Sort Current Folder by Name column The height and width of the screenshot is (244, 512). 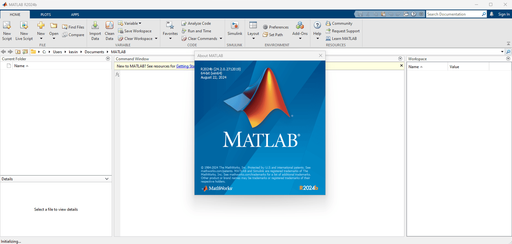pyautogui.click(x=19, y=66)
